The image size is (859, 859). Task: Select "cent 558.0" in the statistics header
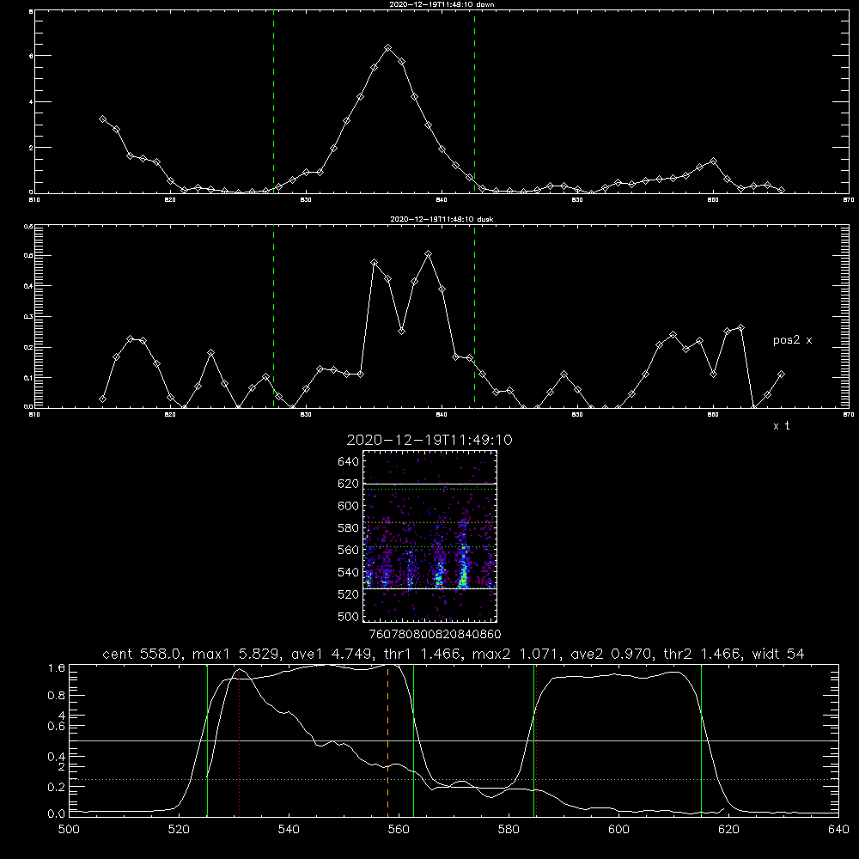(x=142, y=654)
